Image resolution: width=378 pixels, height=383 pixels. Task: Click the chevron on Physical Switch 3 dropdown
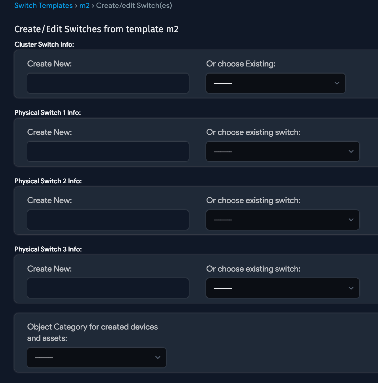click(351, 288)
